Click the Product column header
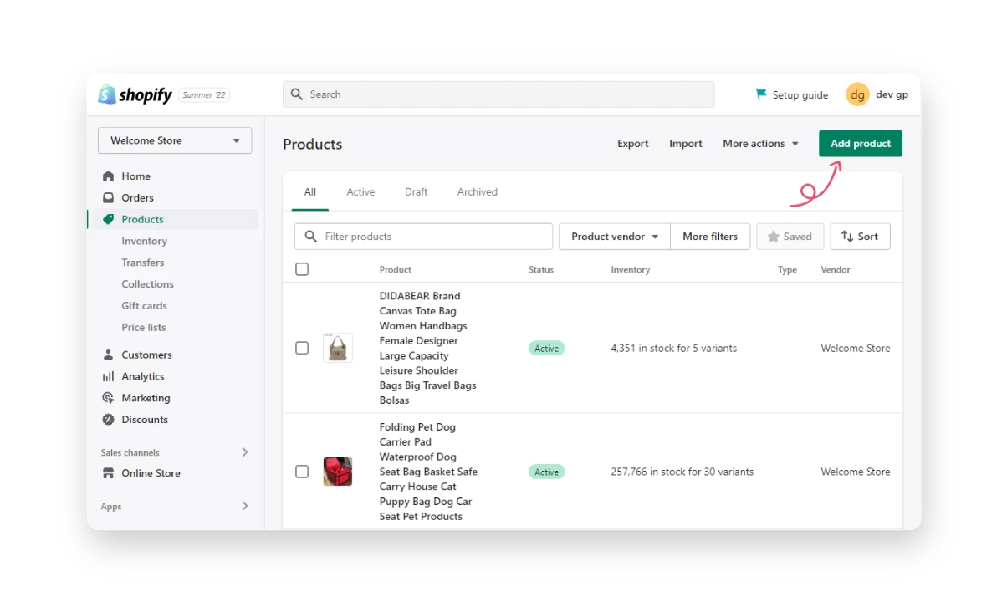Viewport: 1007px width, 602px height. 396,270
